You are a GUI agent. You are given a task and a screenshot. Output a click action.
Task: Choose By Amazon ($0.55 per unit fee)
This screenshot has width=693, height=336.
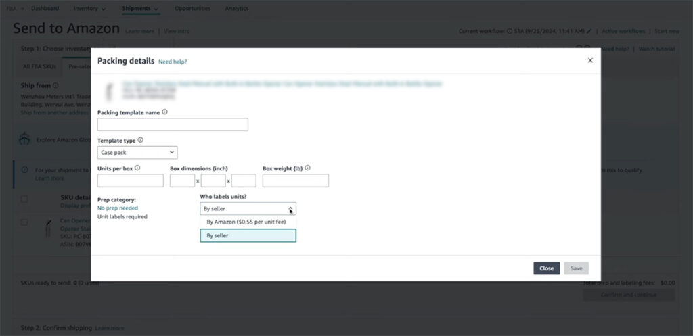click(248, 222)
